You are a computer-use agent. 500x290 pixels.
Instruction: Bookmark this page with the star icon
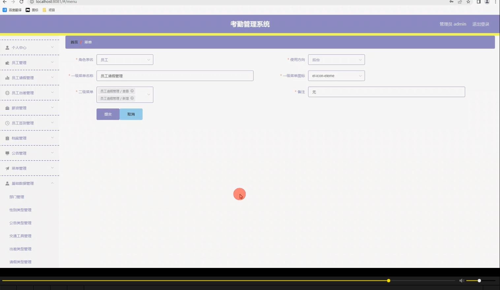[468, 2]
